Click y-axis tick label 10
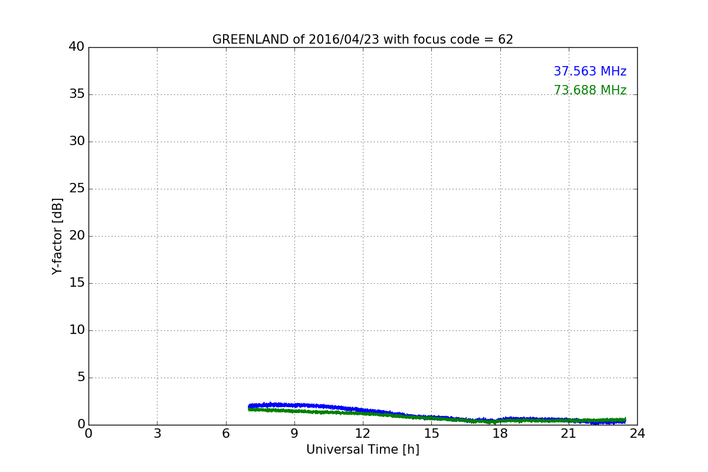Screen dimensions: 708x472 (x=77, y=330)
